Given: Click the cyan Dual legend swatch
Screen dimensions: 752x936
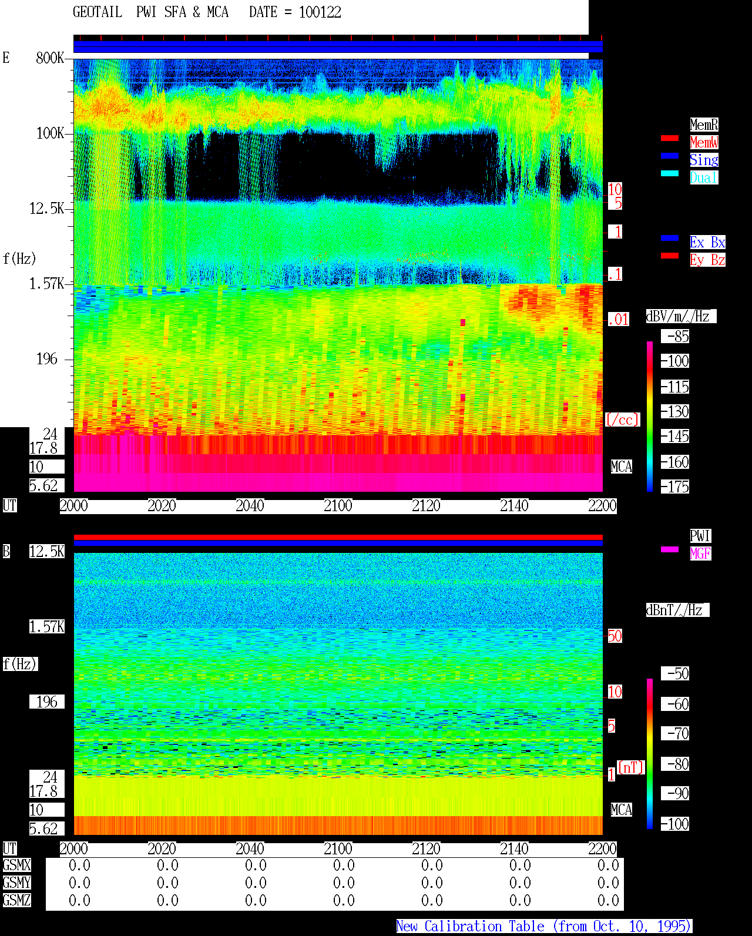Looking at the screenshot, I should pos(670,173).
